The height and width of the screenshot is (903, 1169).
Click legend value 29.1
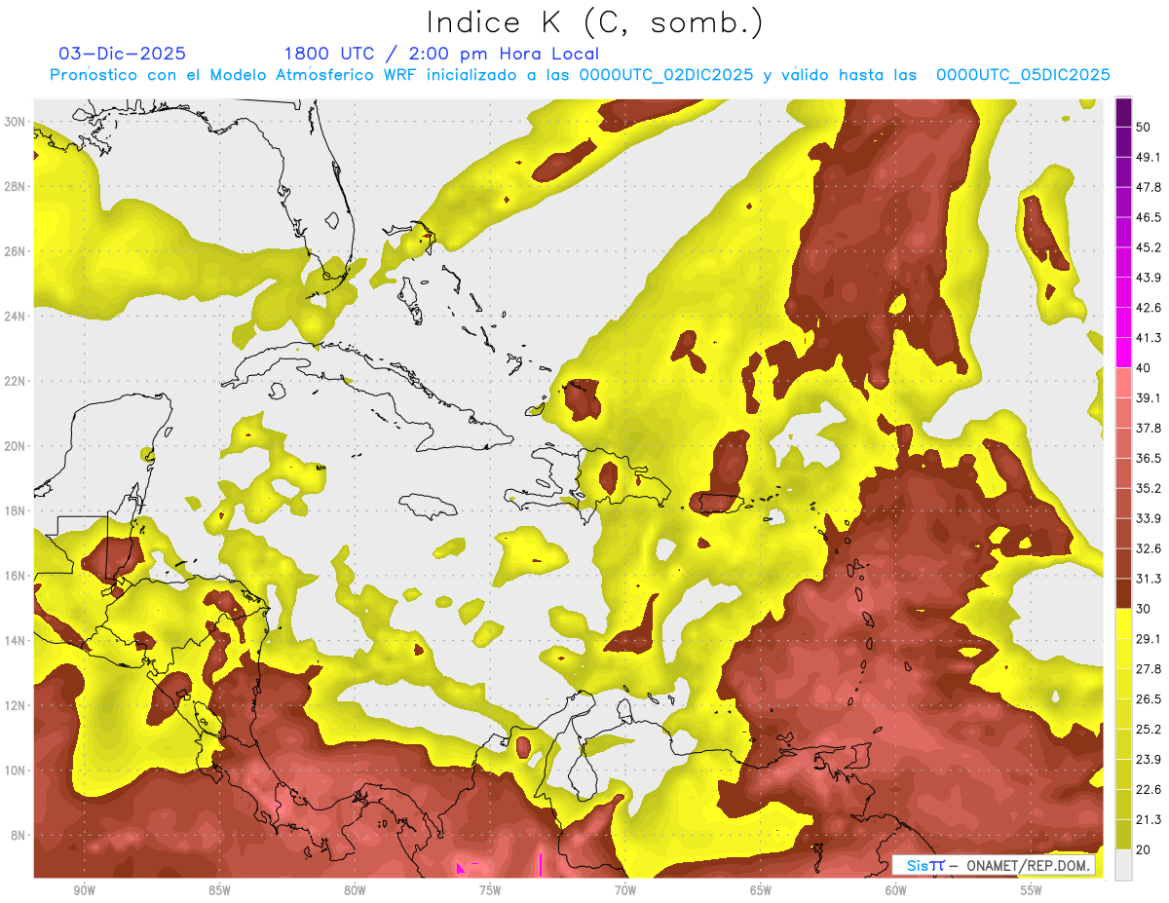tap(1148, 639)
